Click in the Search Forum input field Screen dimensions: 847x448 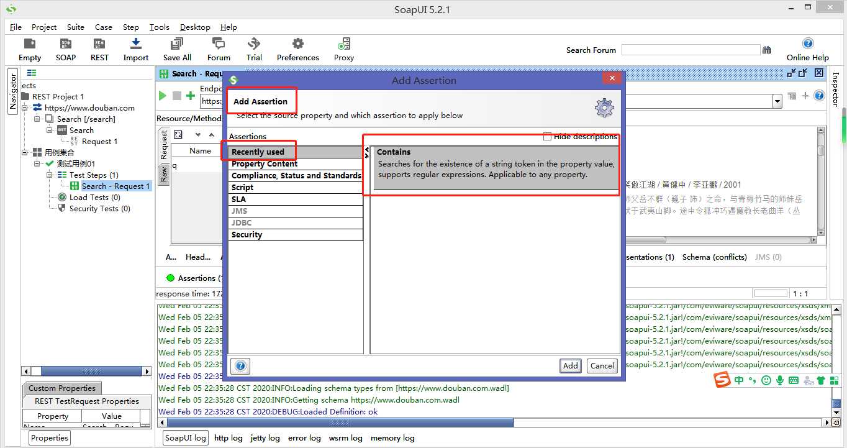[691, 50]
